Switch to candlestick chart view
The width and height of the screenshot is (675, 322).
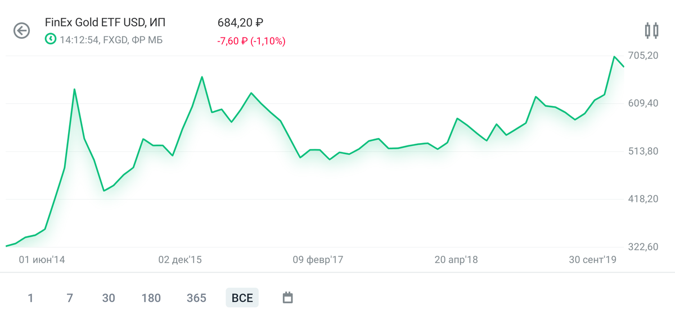651,30
